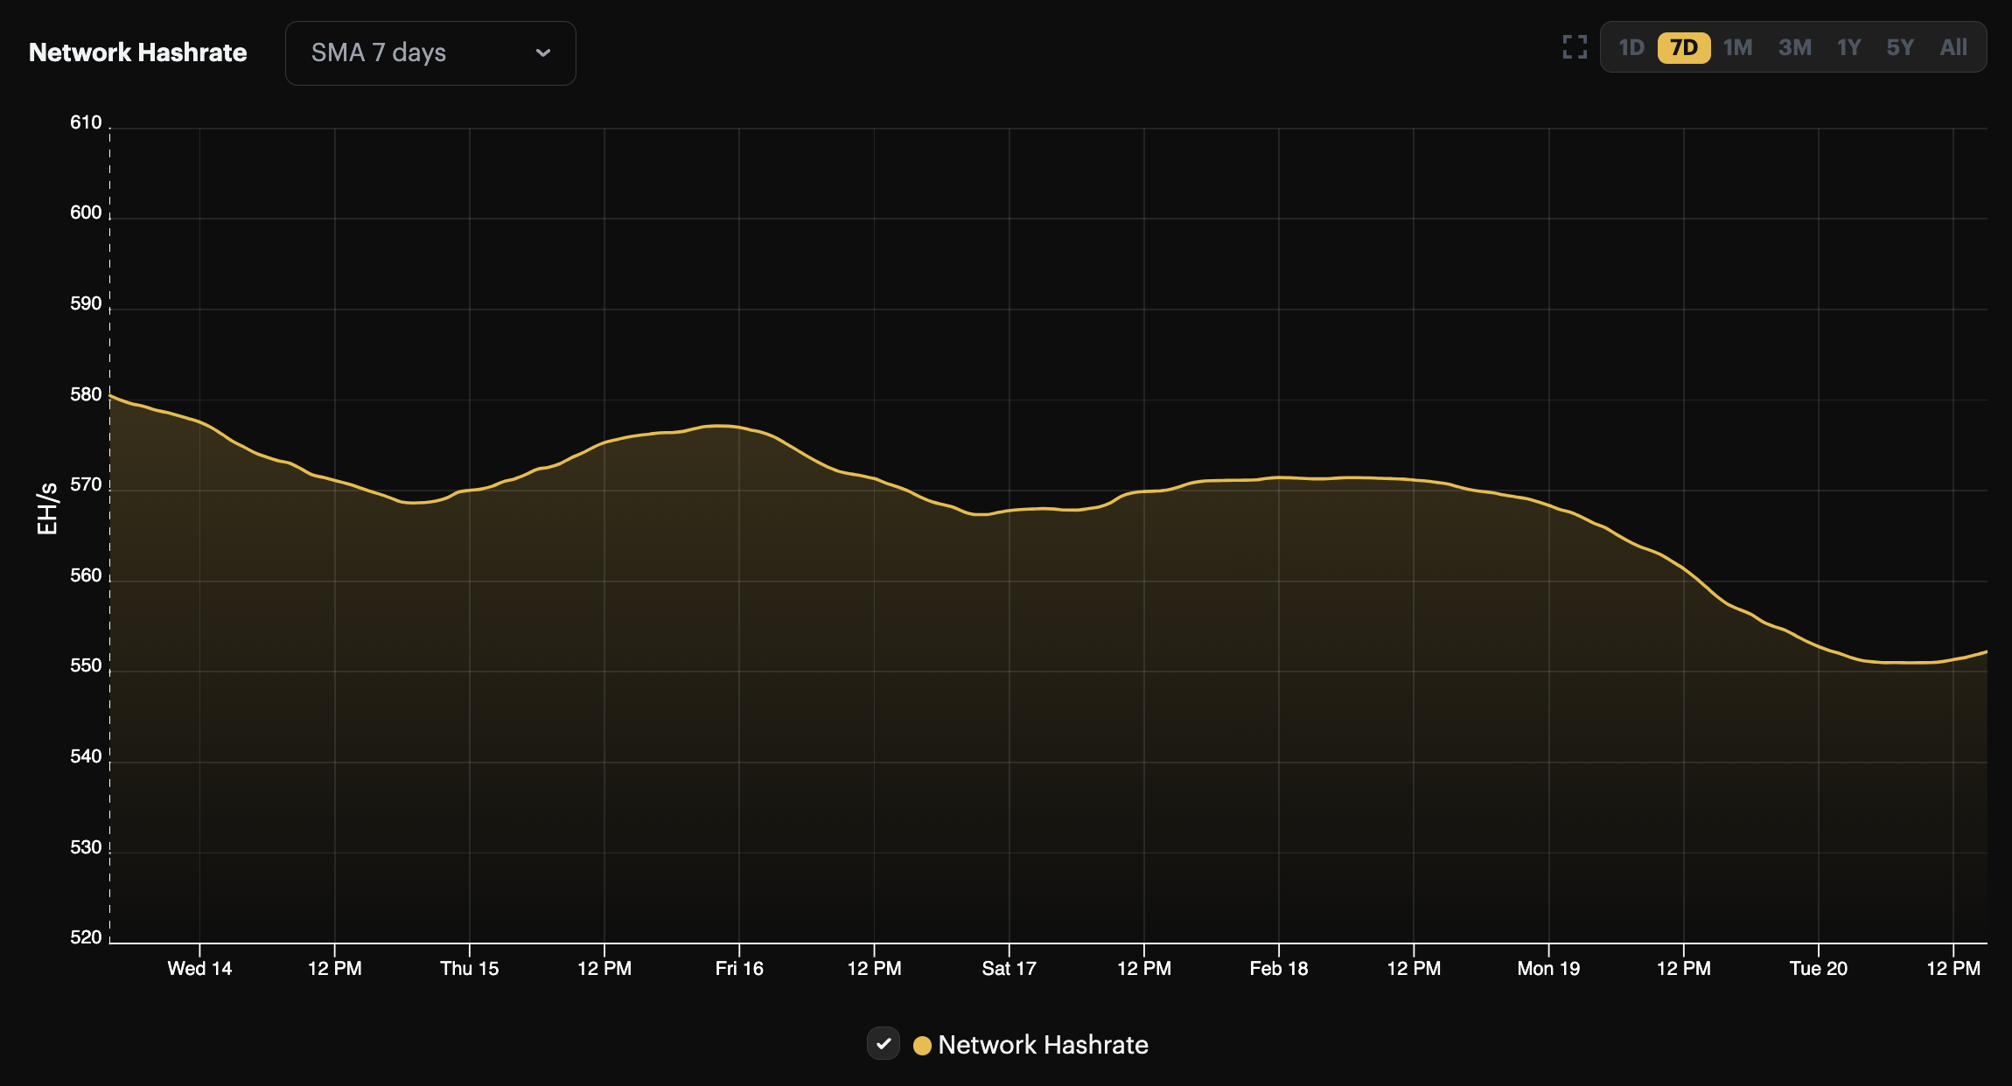Screen dimensions: 2012x1086
Task: Click the fullscreen expand icon near time ranges
Action: pos(1575,48)
